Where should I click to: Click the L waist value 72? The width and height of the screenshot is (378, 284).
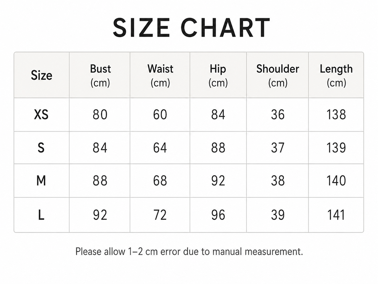(x=160, y=215)
